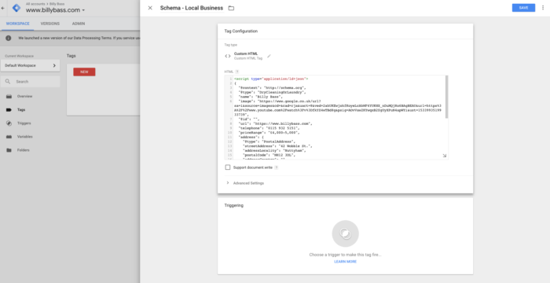Click the HTML editor vertical scrollbar
The image size is (550, 283).
point(446,97)
